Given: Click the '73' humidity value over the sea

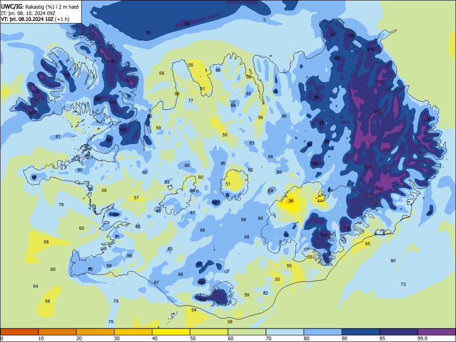Looking at the screenshot, I should pos(403,285).
